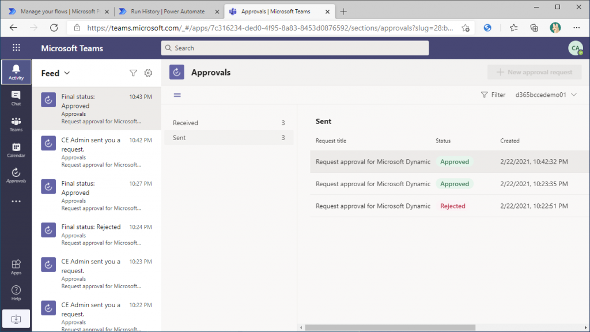The image size is (590, 332).
Task: Open Chat in the Teams sidebar
Action: coord(16,98)
